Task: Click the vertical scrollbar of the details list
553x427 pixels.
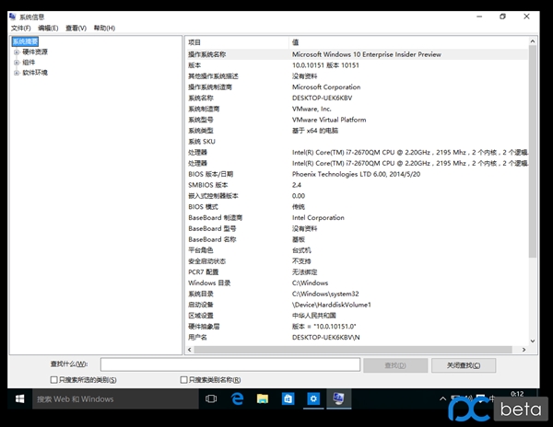Action: click(533, 184)
